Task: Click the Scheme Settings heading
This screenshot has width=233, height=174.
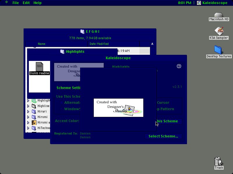Action: coord(68,88)
